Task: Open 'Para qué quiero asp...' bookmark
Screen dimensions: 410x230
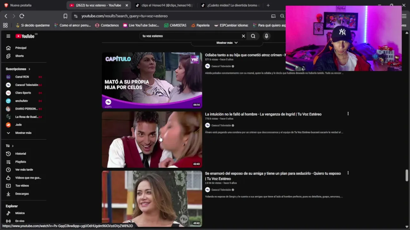Action: tap(269, 25)
